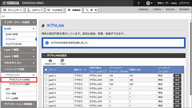Click the batch settings (一括設定) icon
Screen dimensions: 192x108
click(62, 62)
